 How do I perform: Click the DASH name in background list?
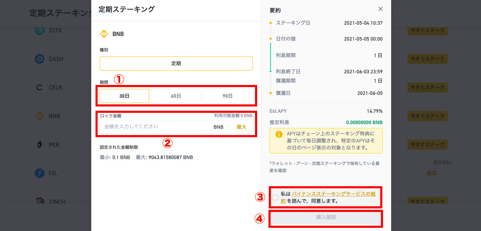pyautogui.click(x=56, y=59)
